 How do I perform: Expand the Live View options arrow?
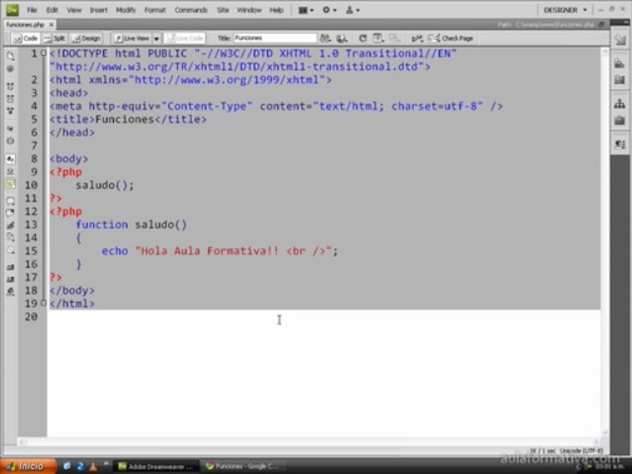[157, 39]
